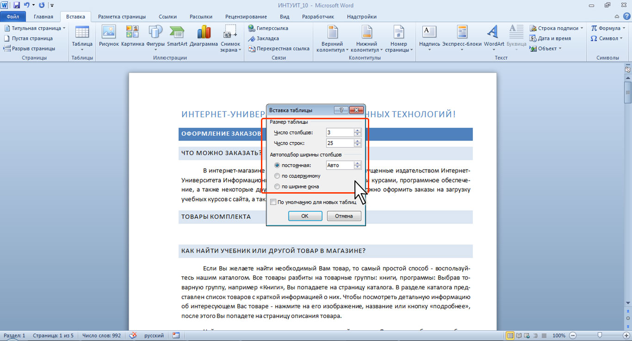Switch to the Главная tab
The height and width of the screenshot is (341, 632).
click(43, 17)
